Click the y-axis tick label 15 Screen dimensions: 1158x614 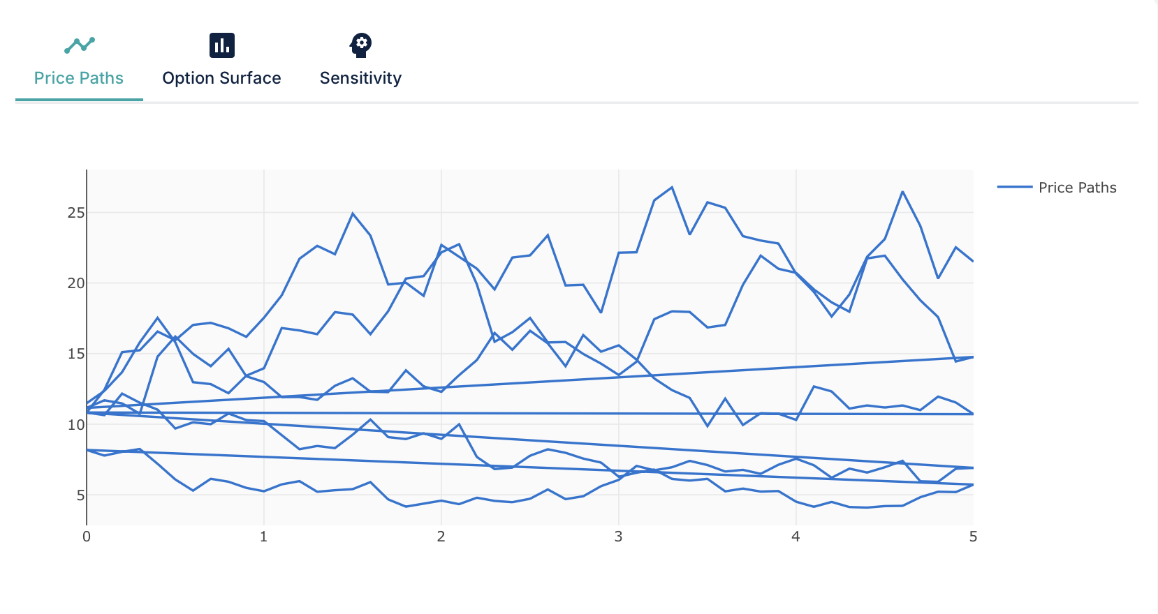click(x=75, y=354)
